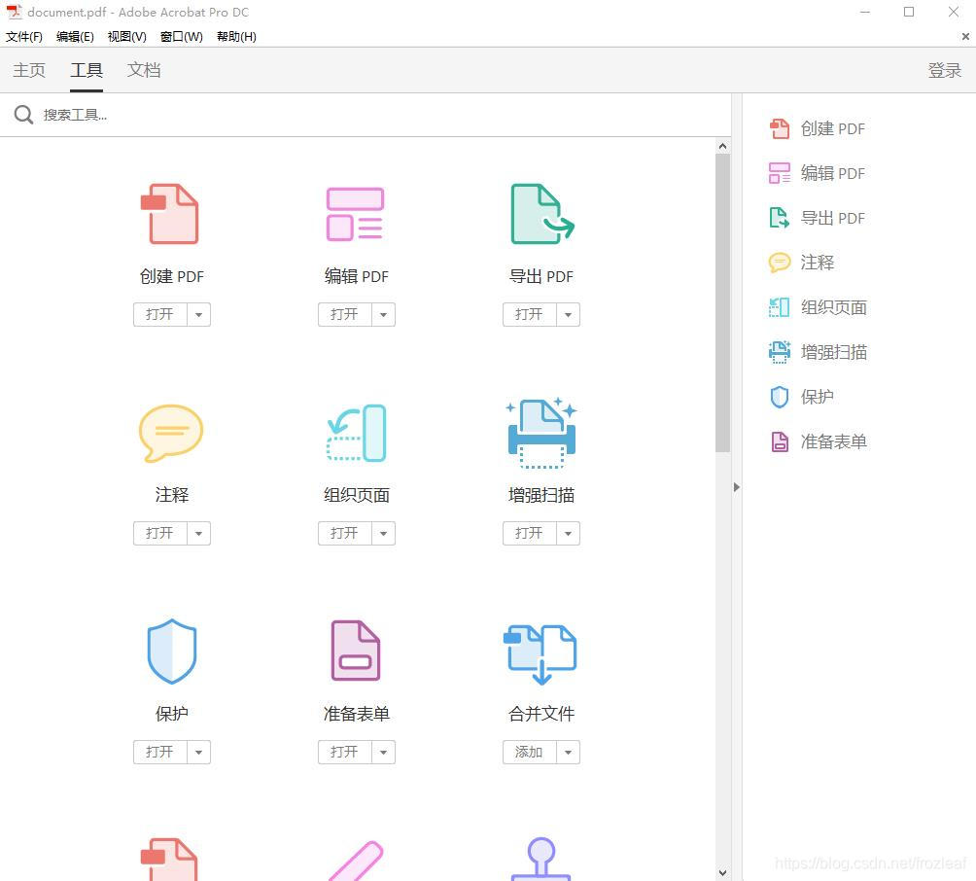This screenshot has height=881, width=976.
Task: Click the large 编辑 PDF tool icon
Action: [355, 214]
